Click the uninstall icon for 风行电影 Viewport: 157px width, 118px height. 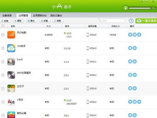point(139,35)
